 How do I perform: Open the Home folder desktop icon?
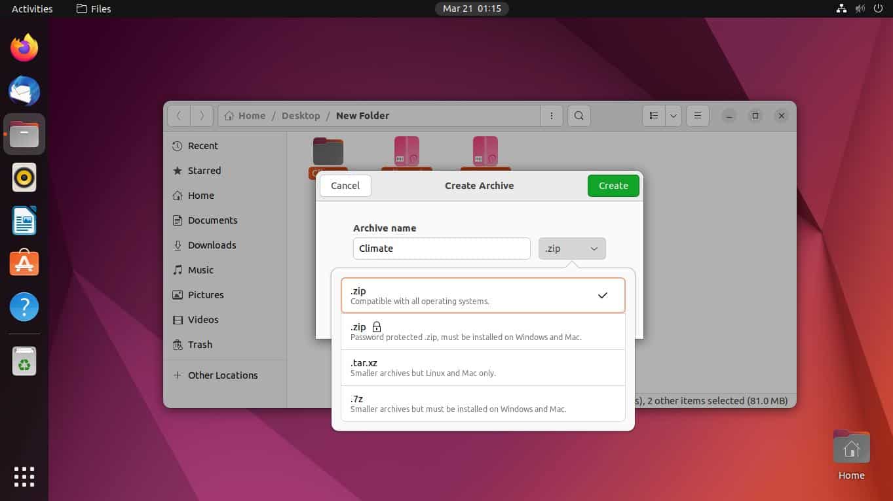851,456
